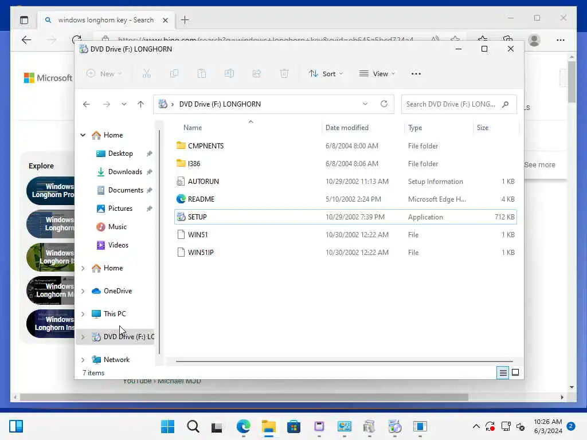Select the AUTORUN setup information file
This screenshot has height=440, width=587.
point(345,182)
